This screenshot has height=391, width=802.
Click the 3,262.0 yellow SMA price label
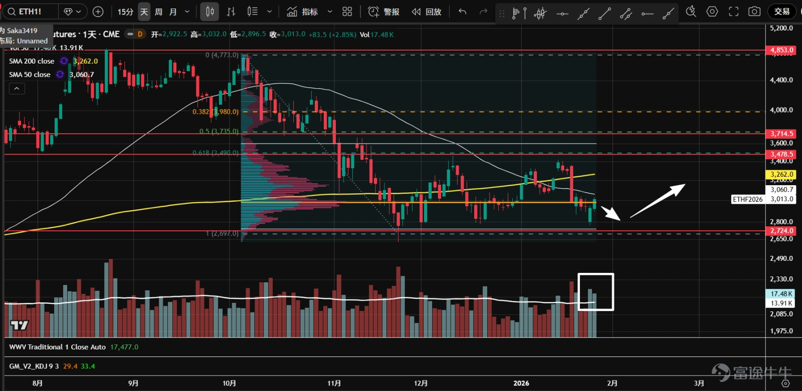pos(781,175)
